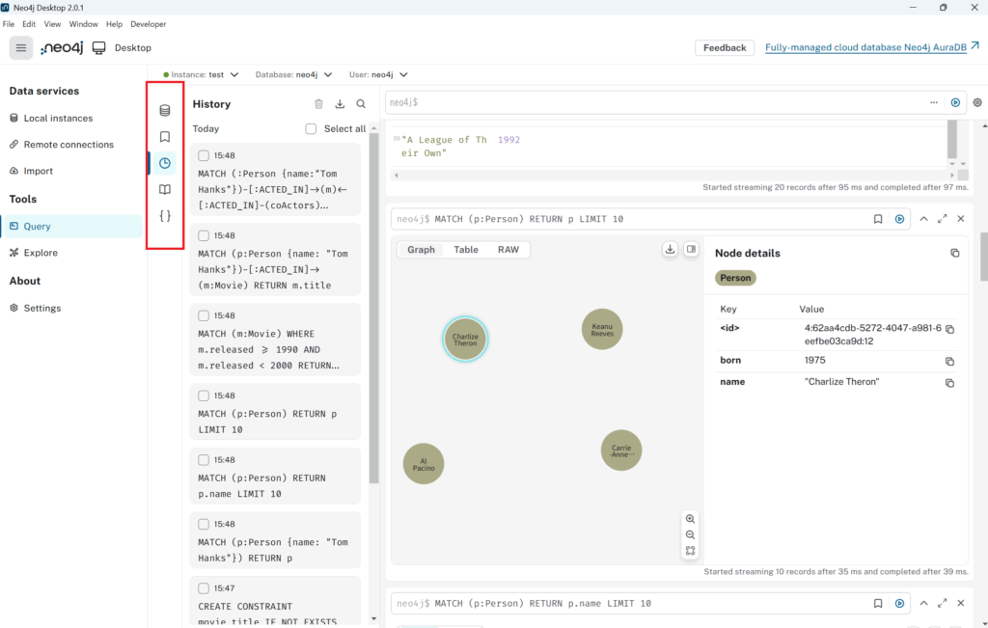
Task: Delete history with the trash icon
Action: click(318, 104)
